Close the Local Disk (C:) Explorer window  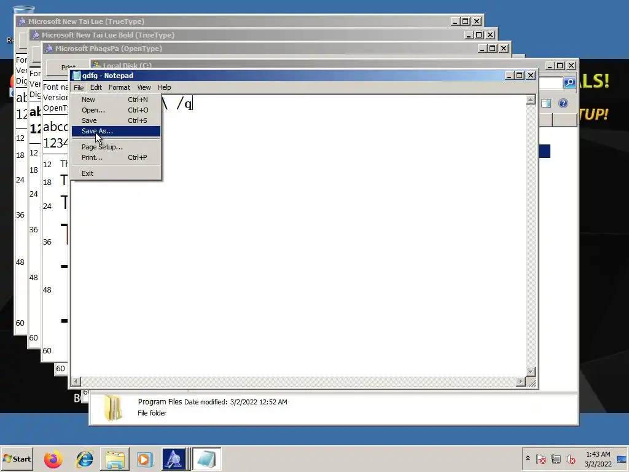click(x=571, y=65)
